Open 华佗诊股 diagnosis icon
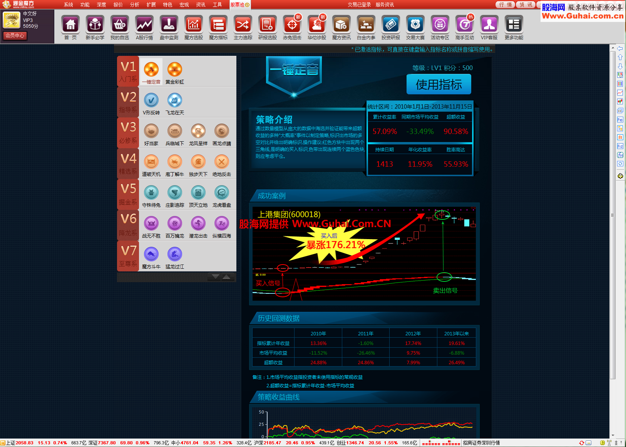This screenshot has height=447, width=626. tap(317, 27)
